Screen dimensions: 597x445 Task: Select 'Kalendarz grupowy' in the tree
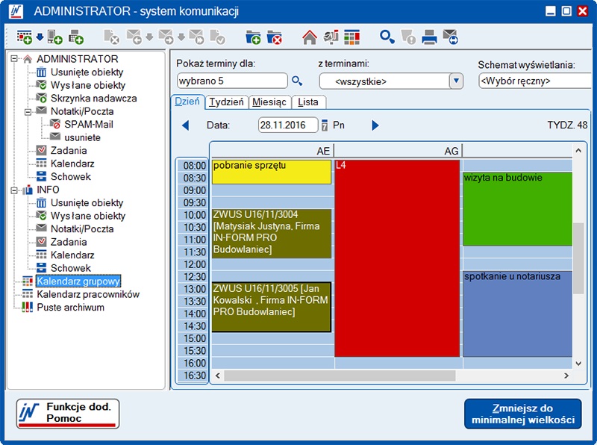tap(78, 281)
